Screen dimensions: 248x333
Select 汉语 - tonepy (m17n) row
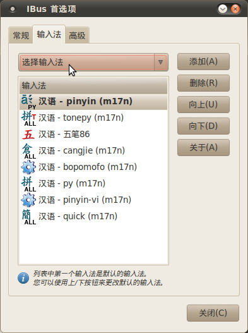tap(93, 118)
